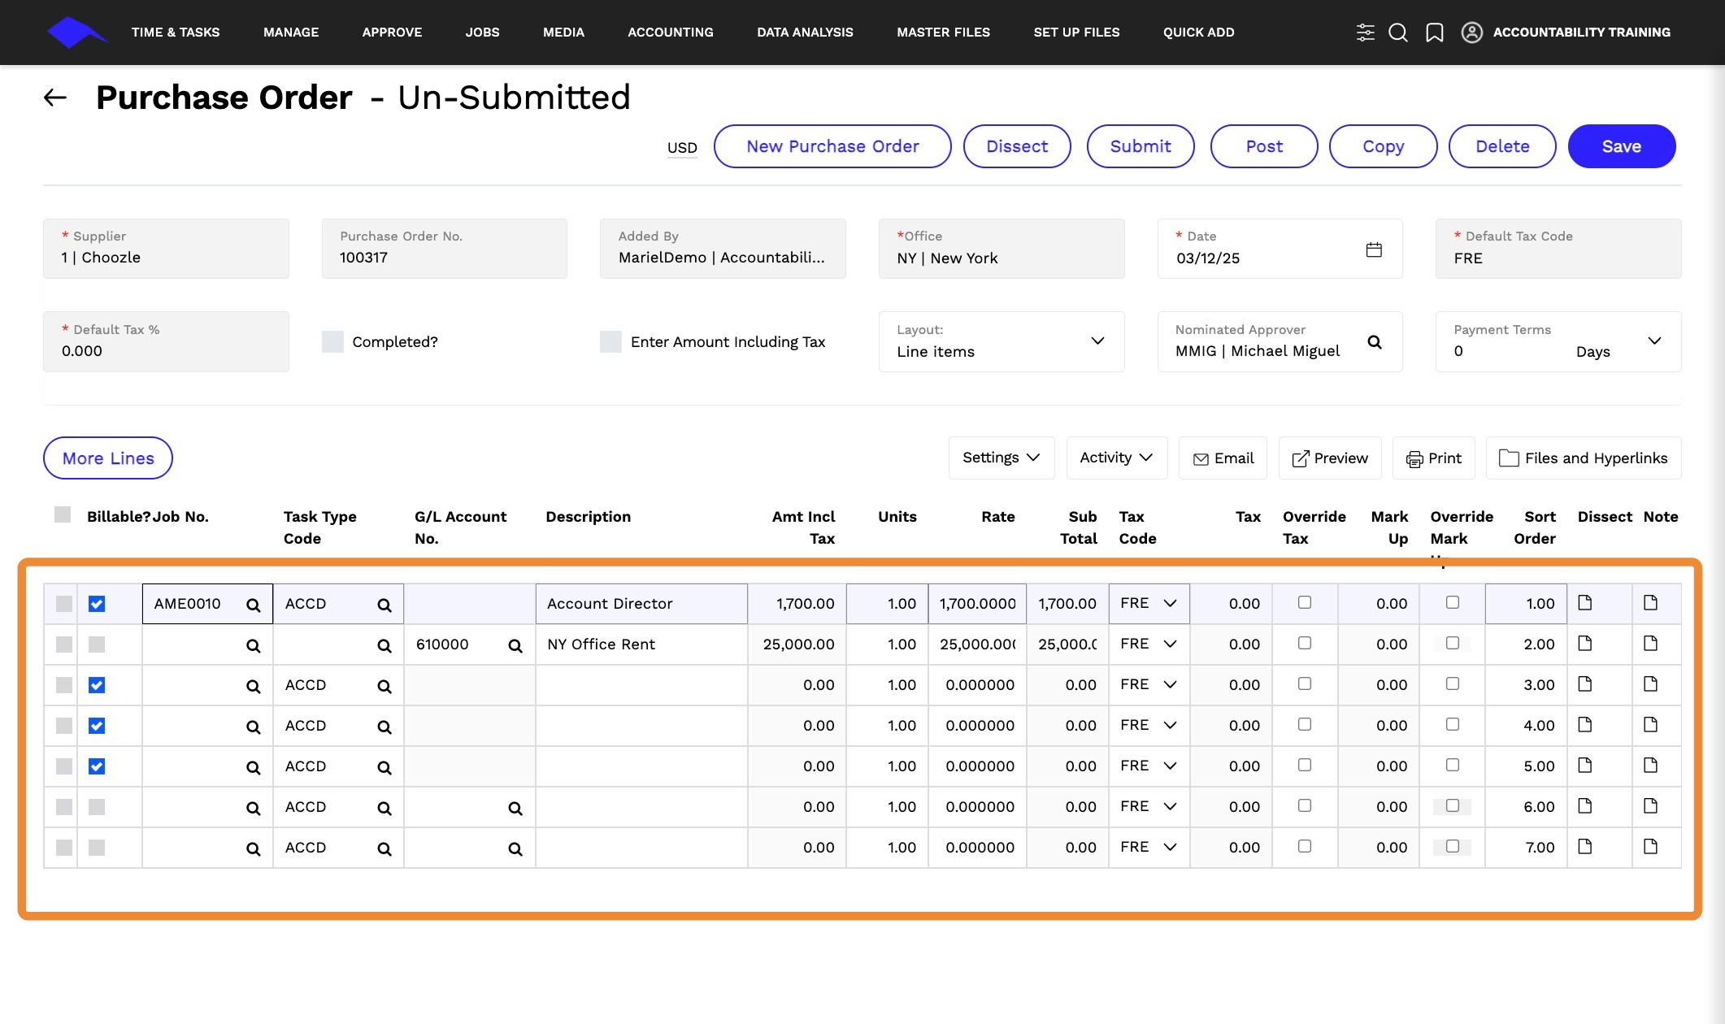This screenshot has width=1725, height=1024.
Task: Click Description field of NY Office Rent
Action: [641, 644]
